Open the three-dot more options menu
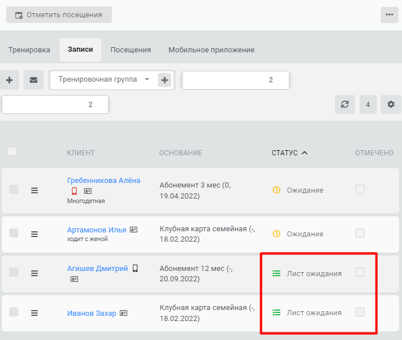The height and width of the screenshot is (340, 402). (389, 15)
